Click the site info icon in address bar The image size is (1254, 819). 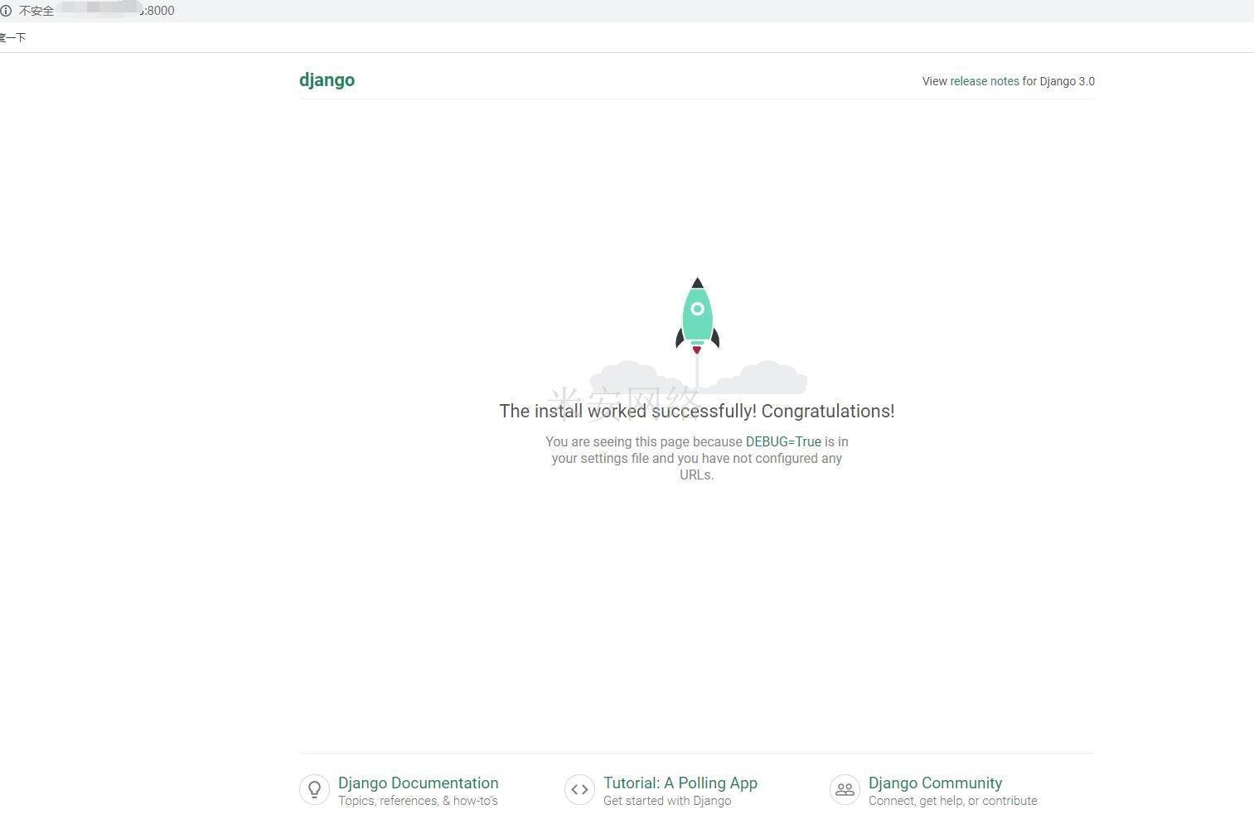point(6,11)
